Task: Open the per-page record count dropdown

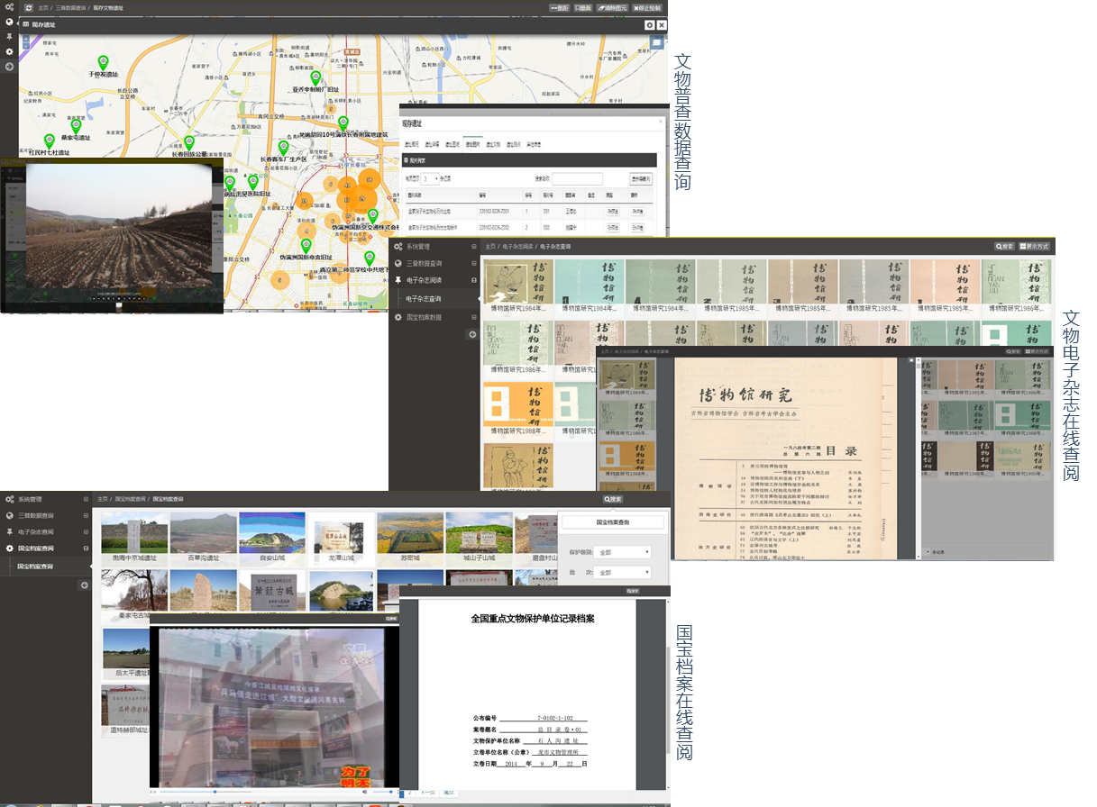Action: pos(430,179)
